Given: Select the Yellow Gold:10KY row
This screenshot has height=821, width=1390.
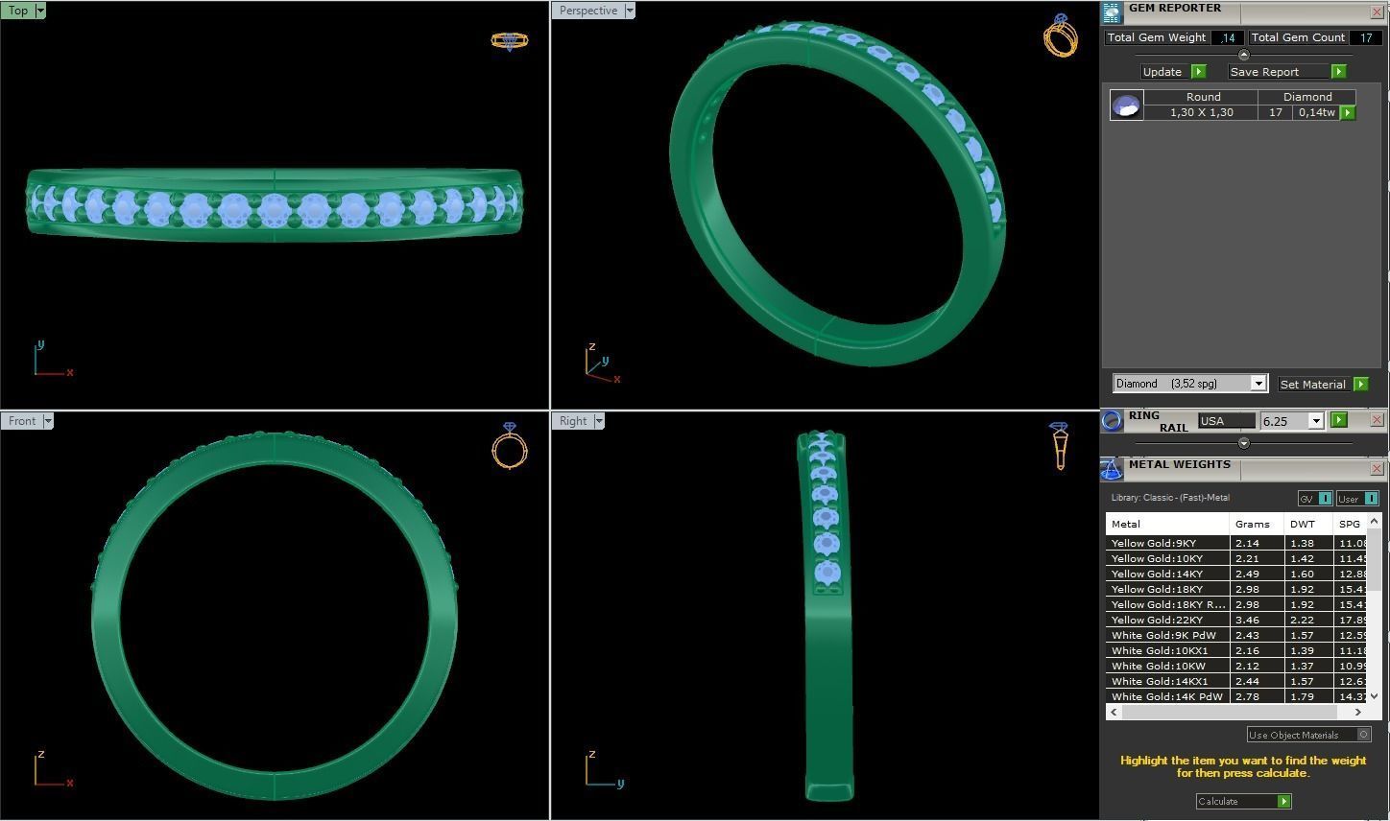Looking at the screenshot, I should click(1236, 558).
